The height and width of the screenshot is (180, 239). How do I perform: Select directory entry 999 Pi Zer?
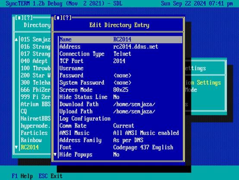click(35, 97)
